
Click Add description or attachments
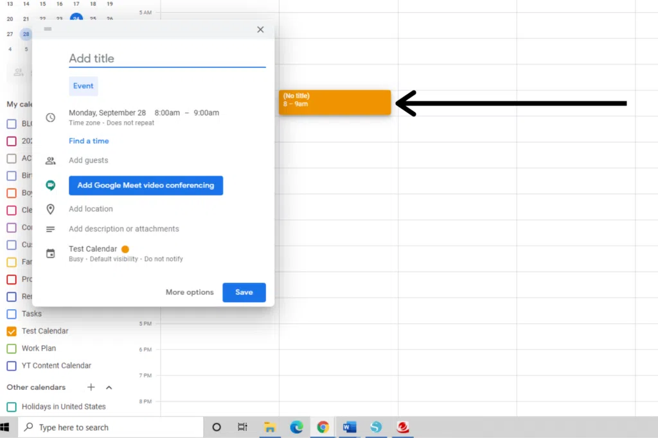[124, 229]
